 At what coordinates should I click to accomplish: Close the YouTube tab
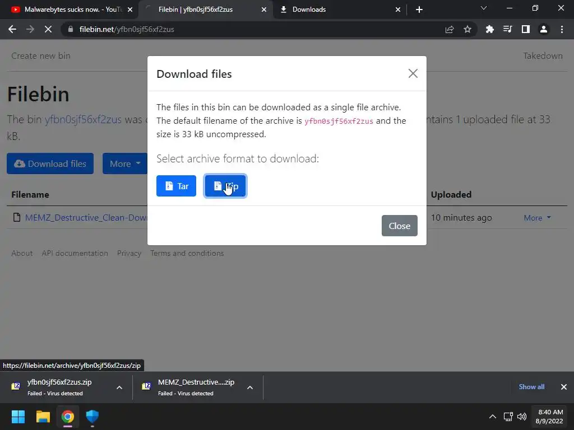pyautogui.click(x=130, y=10)
